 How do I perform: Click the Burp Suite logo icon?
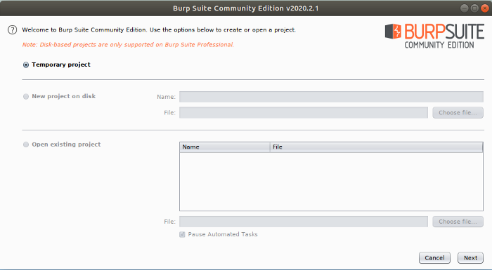coord(393,32)
